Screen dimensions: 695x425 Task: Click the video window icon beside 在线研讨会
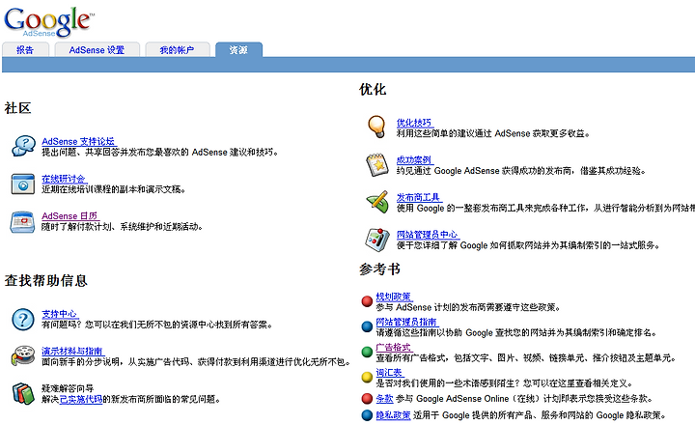pyautogui.click(x=22, y=184)
